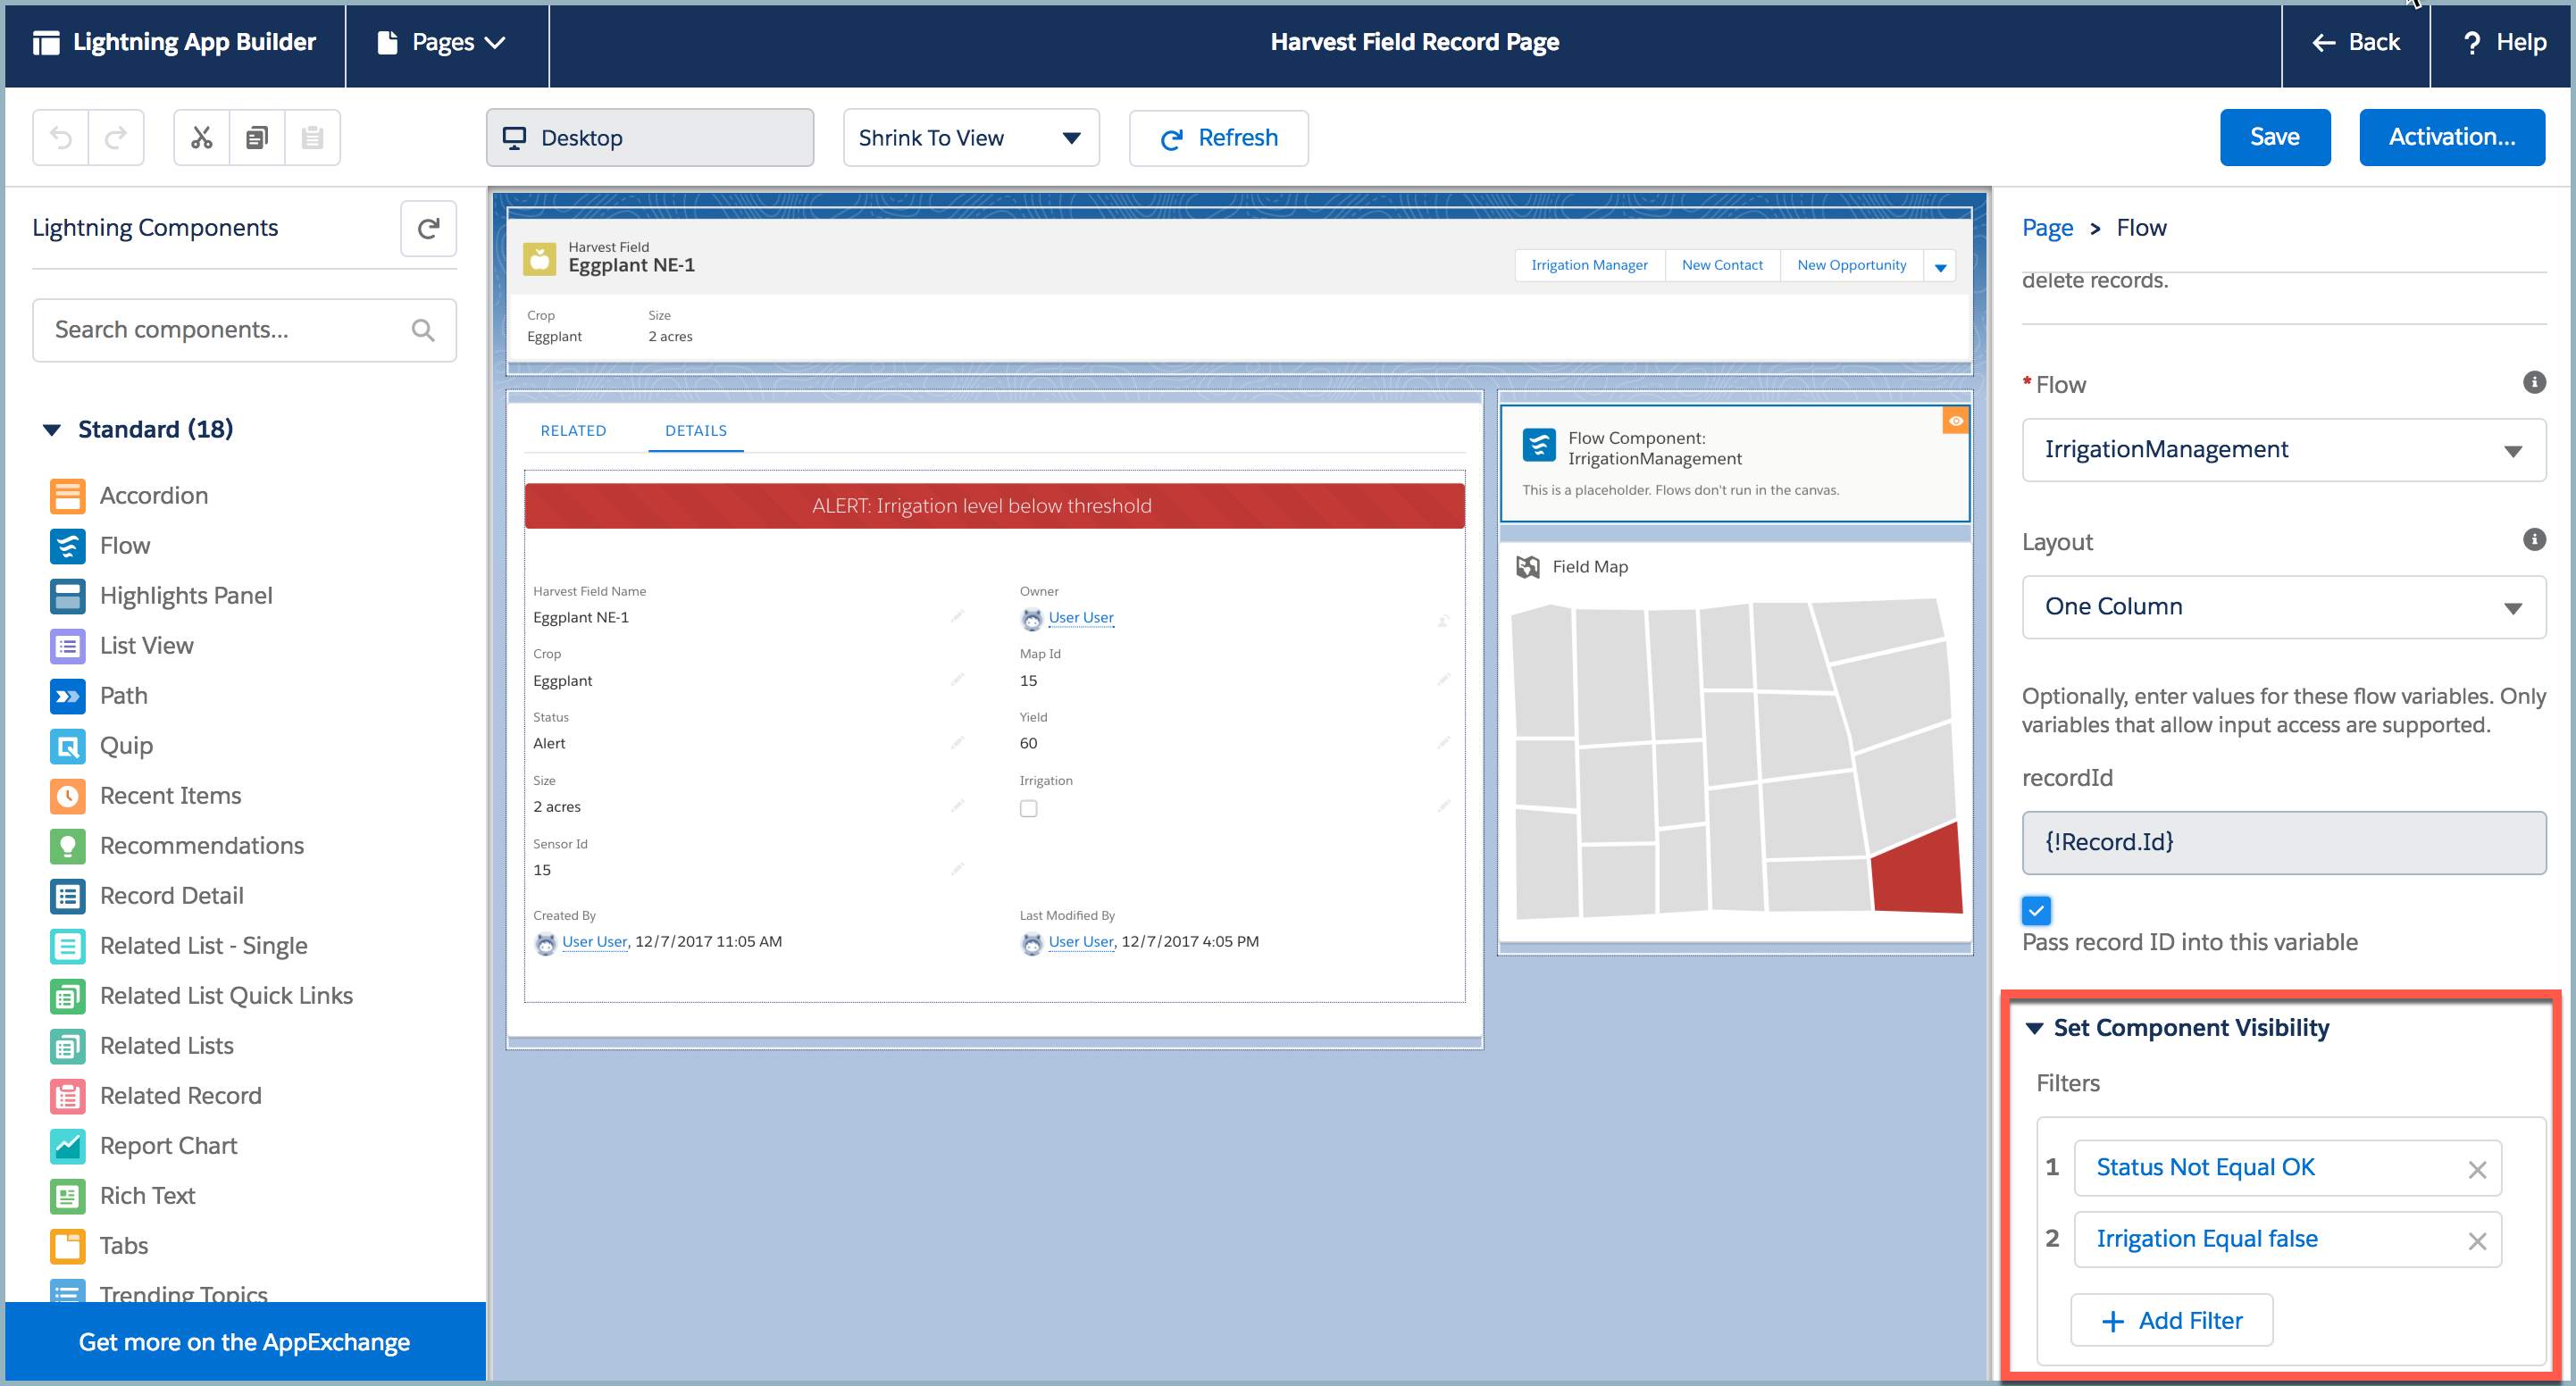
Task: Click Irrigation Manager action
Action: (1589, 266)
